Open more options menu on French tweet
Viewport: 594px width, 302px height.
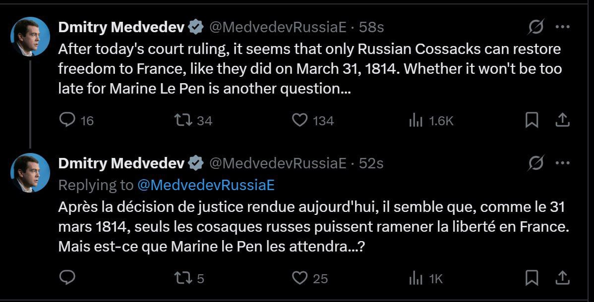562,163
